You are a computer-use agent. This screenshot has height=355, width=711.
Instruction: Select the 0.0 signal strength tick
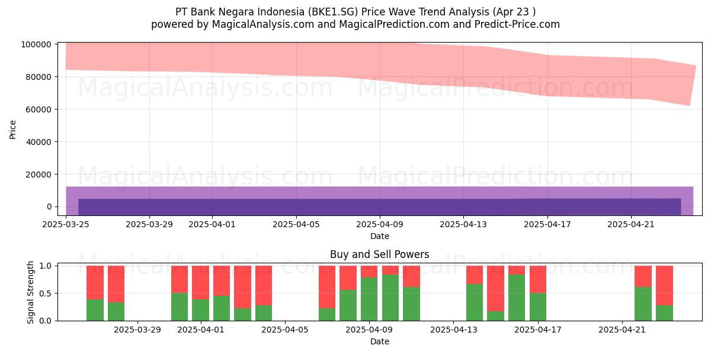[46, 321]
